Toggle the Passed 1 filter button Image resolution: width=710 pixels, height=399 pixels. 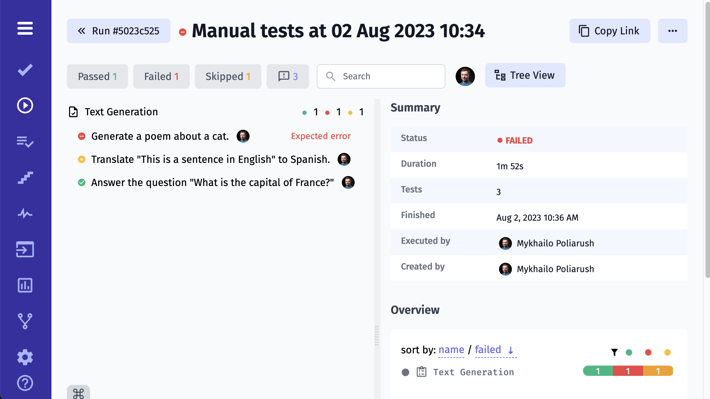pos(97,76)
